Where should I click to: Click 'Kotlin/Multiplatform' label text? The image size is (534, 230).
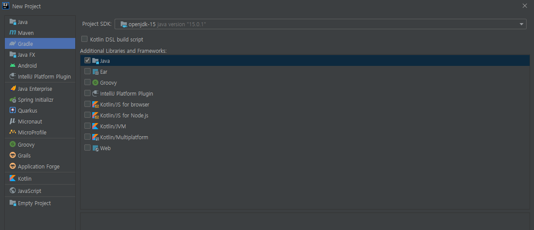pyautogui.click(x=124, y=137)
